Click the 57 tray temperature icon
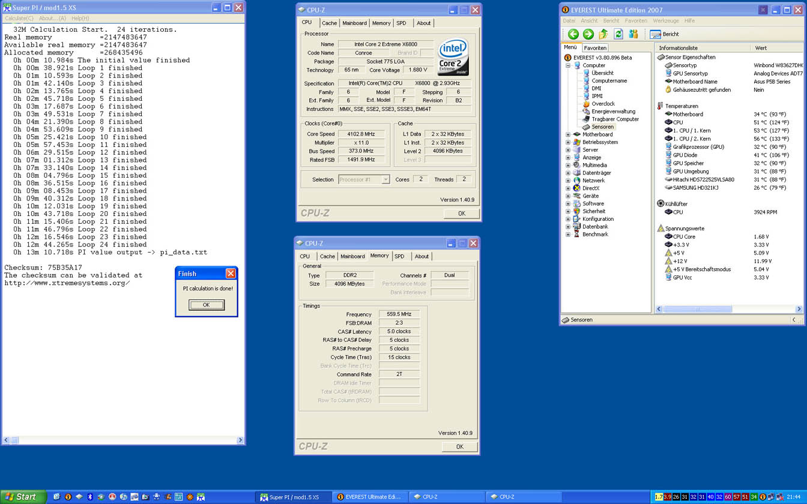The width and height of the screenshot is (807, 504). (737, 497)
